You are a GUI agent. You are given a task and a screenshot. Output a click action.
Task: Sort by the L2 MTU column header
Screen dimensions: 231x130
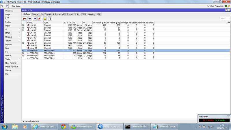pos(68,23)
